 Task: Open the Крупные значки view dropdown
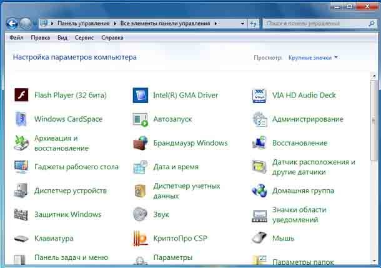point(313,57)
